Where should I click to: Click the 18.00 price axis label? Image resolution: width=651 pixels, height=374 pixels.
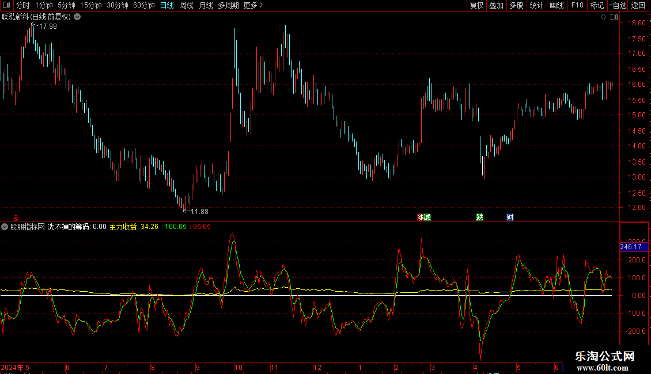point(637,23)
